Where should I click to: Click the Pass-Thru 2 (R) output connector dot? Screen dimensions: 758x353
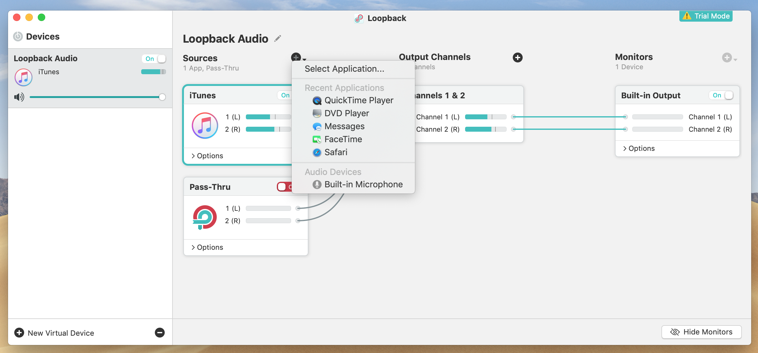tap(298, 221)
